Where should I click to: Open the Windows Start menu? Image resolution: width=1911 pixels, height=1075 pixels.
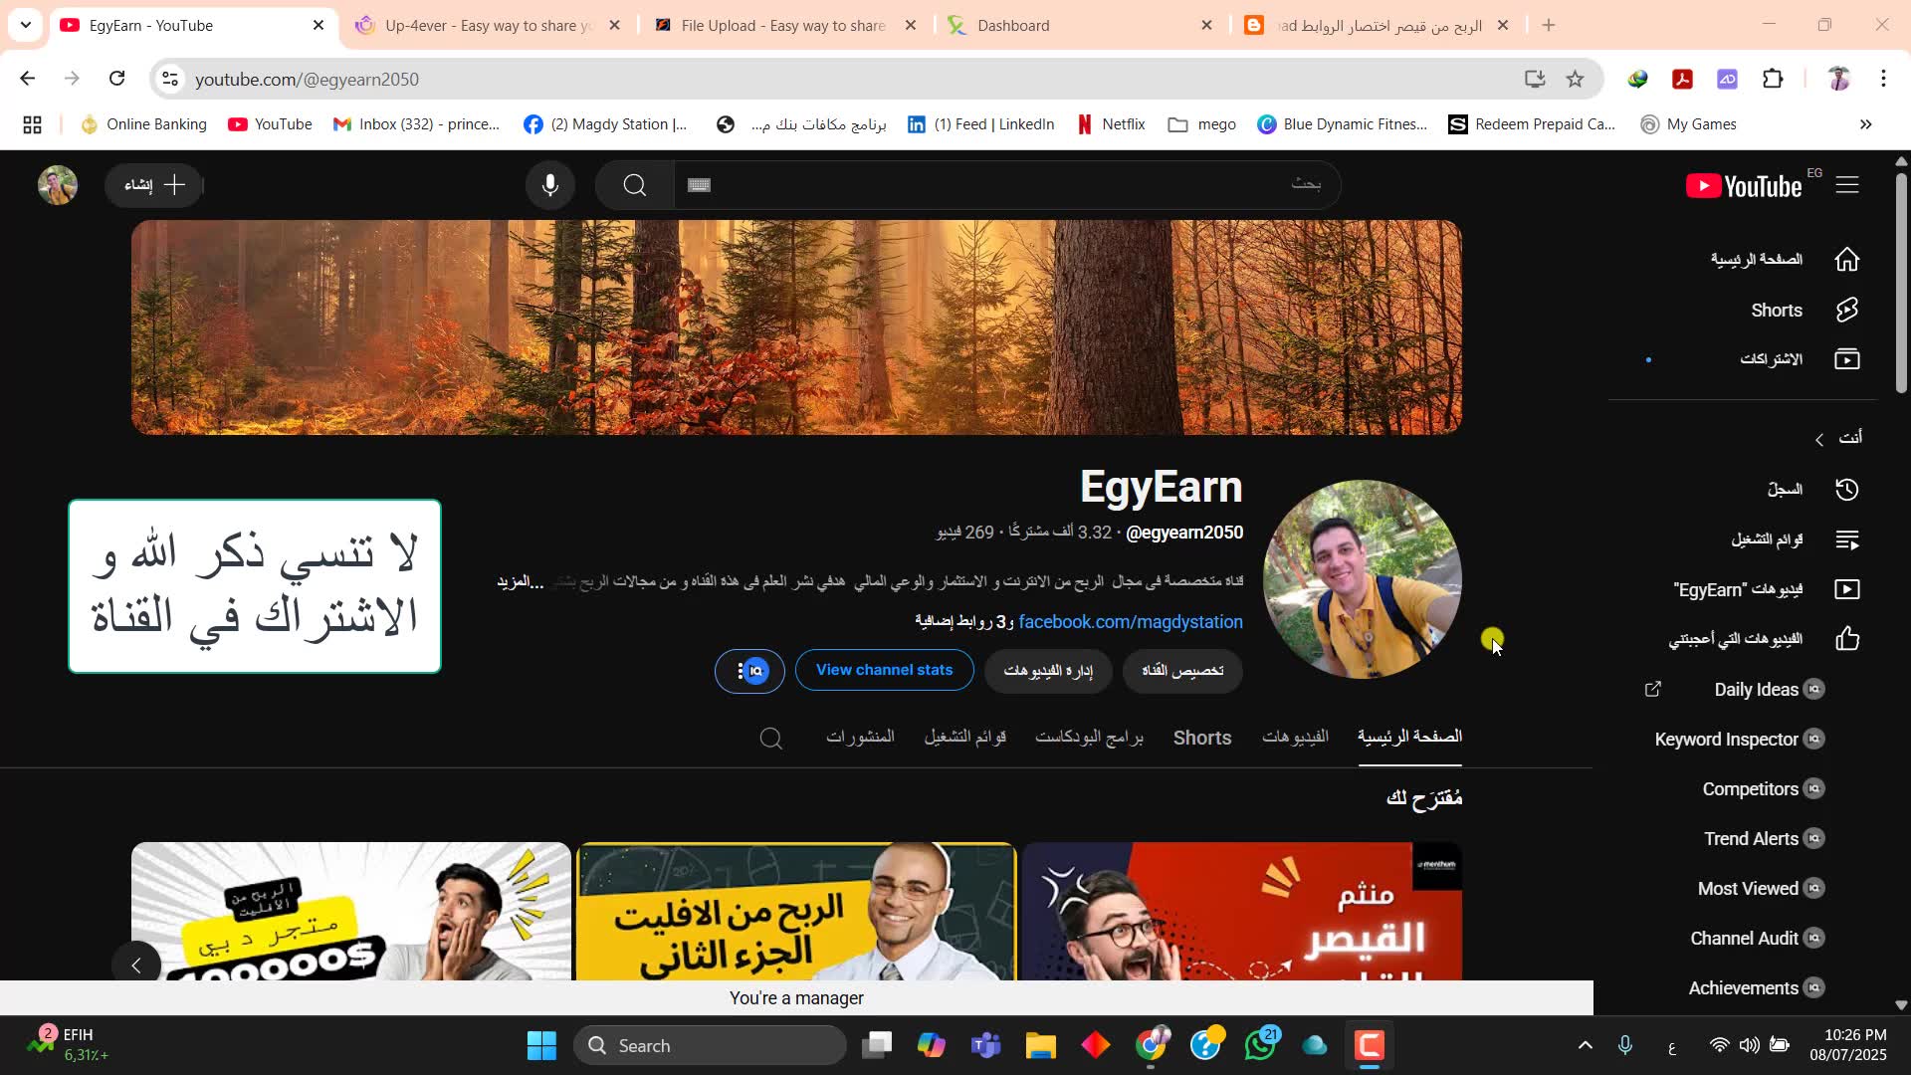click(x=541, y=1046)
